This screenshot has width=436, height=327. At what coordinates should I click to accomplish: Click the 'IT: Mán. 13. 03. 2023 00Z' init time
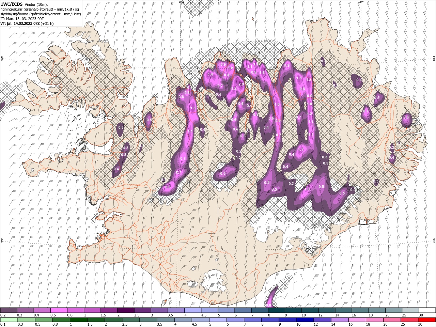click(x=22, y=19)
